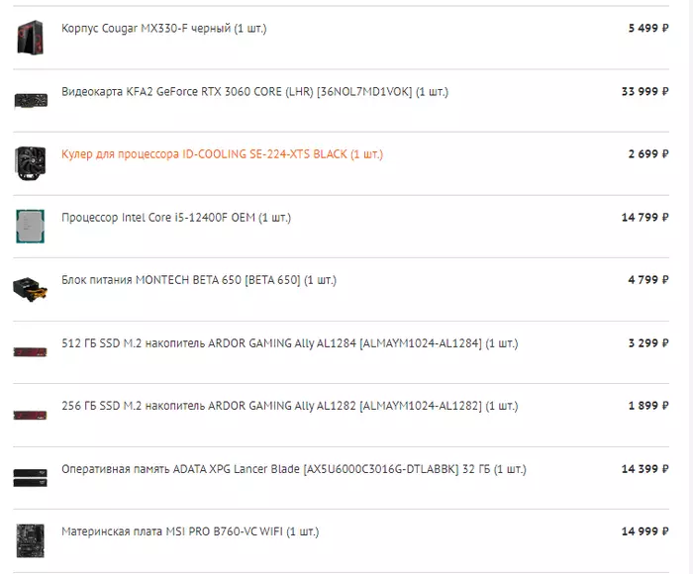Screen dimensions: 693x574
Task: Click the Cougar MX330-F case thumbnail
Action: tap(30, 38)
